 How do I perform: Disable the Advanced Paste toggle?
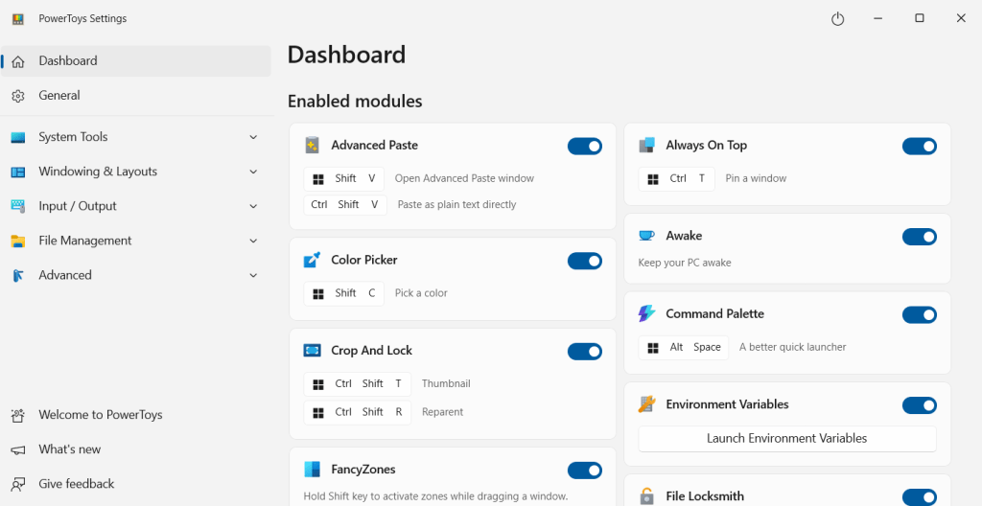tap(584, 146)
